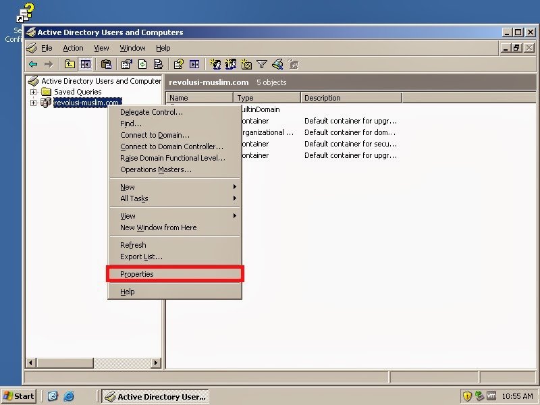Click the Export List toolbar icon
The width and height of the screenshot is (540, 405).
point(158,64)
